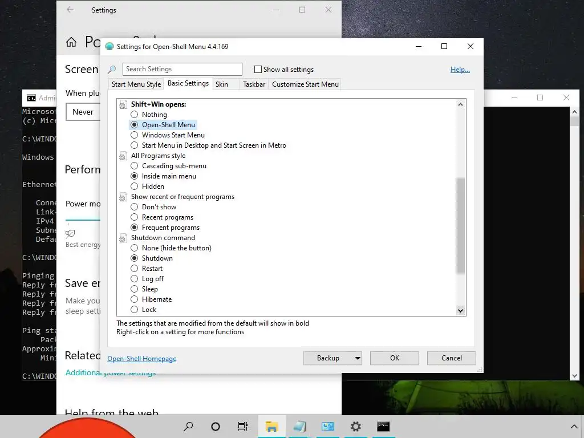The height and width of the screenshot is (438, 584).
Task: Choose Don't show recent programs
Action: click(134, 207)
